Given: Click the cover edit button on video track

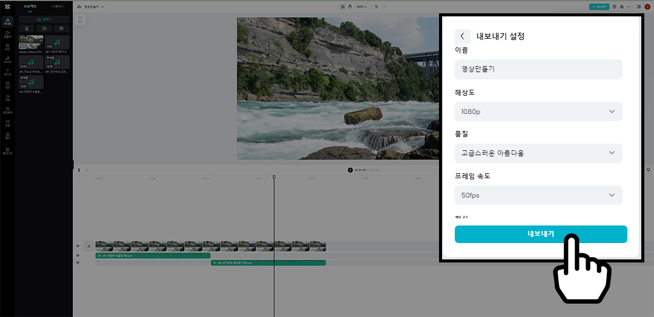Looking at the screenshot, I should 88,247.
